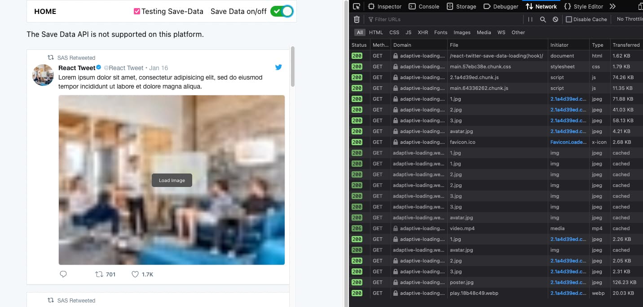Check the Testing Save-Data checkbox

(x=136, y=11)
